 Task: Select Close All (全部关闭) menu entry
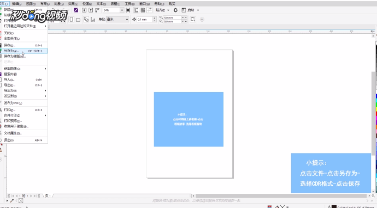(23, 38)
